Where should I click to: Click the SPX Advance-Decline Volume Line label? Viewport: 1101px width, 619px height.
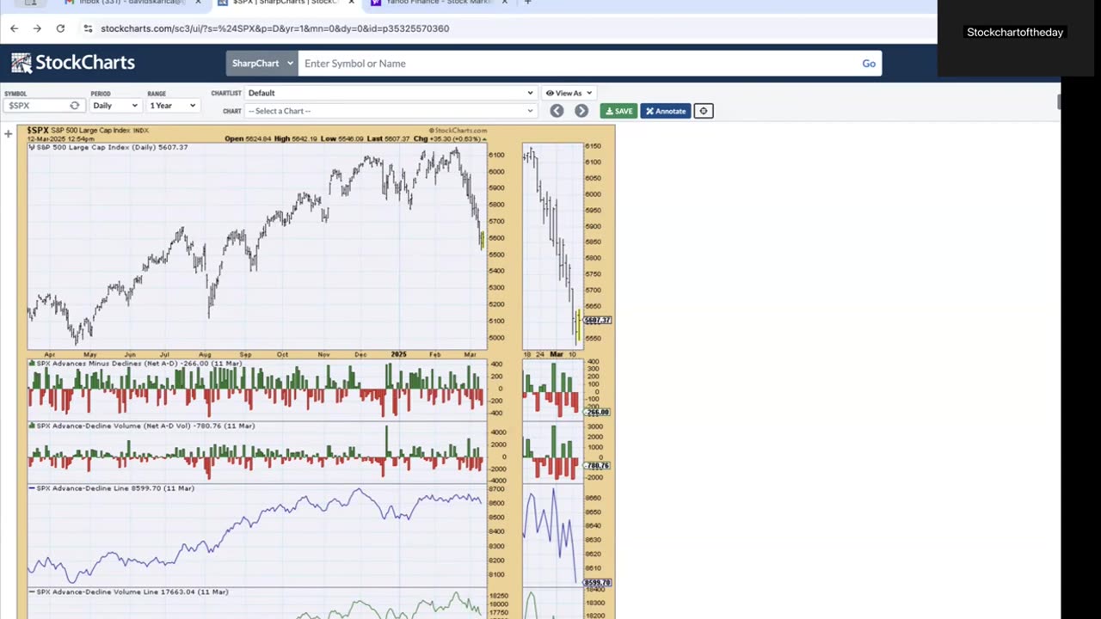click(132, 591)
